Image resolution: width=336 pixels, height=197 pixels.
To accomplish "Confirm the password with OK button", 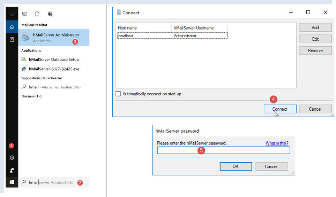I will (x=236, y=166).
